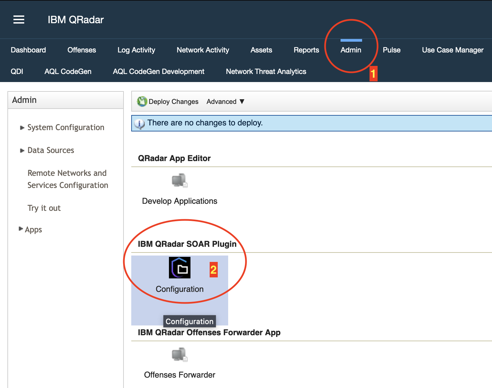
Task: Open Remote Networks and Services Configuration
Action: pyautogui.click(x=67, y=179)
